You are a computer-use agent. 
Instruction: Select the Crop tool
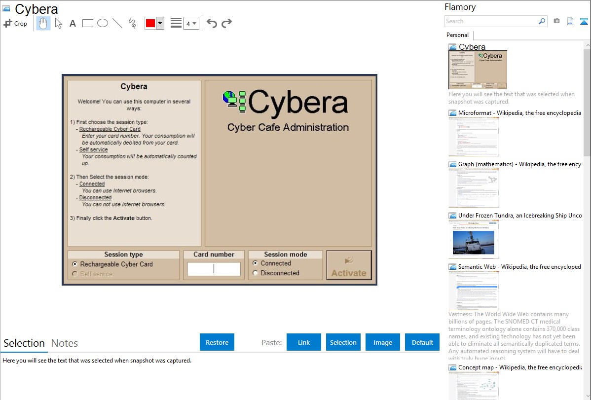point(15,23)
